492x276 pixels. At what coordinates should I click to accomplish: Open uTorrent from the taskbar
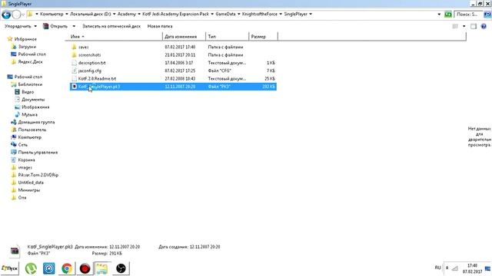(x=31, y=268)
